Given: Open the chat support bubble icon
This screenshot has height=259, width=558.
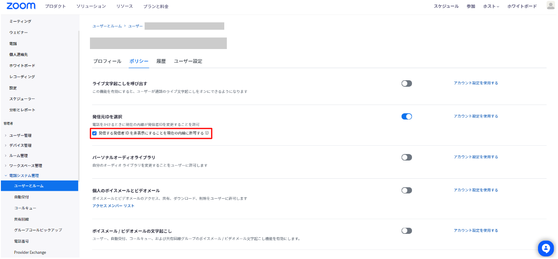Looking at the screenshot, I should coord(545,248).
